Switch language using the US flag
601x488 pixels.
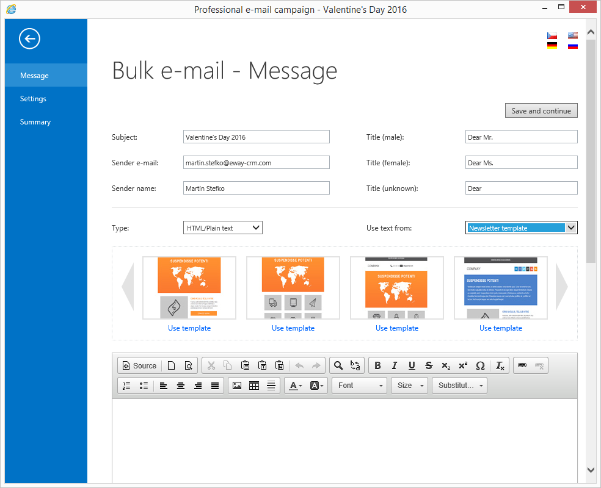pyautogui.click(x=572, y=35)
